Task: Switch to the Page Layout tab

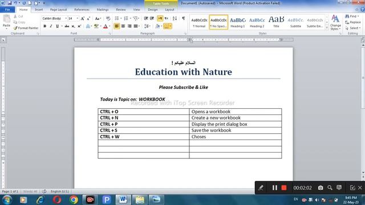Action: (x=58, y=10)
